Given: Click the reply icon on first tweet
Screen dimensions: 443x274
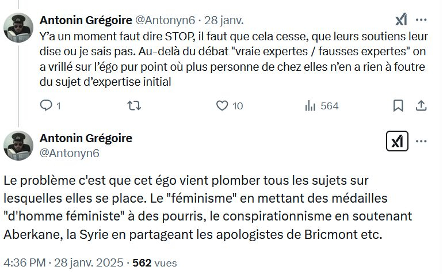Looking at the screenshot, I should 47,106.
